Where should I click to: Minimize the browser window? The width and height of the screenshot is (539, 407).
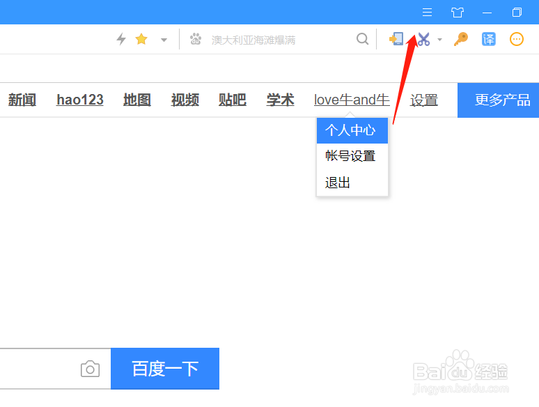pyautogui.click(x=487, y=13)
